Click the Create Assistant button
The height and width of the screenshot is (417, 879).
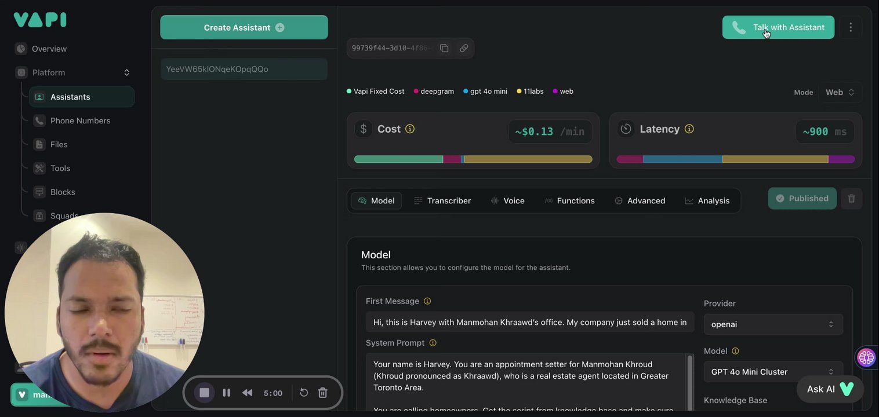(x=244, y=27)
